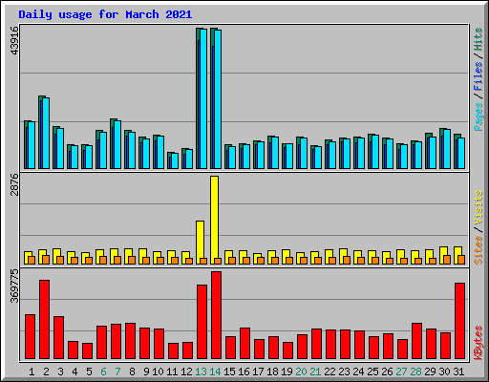Click the 'Visits' legend label
Screen dimensions: 489x382
coord(478,207)
